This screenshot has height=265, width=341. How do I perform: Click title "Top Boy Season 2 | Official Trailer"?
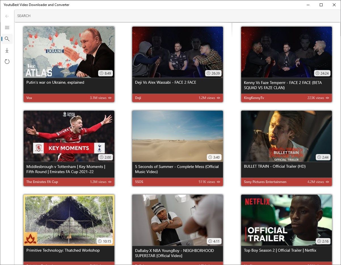pyautogui.click(x=280, y=250)
